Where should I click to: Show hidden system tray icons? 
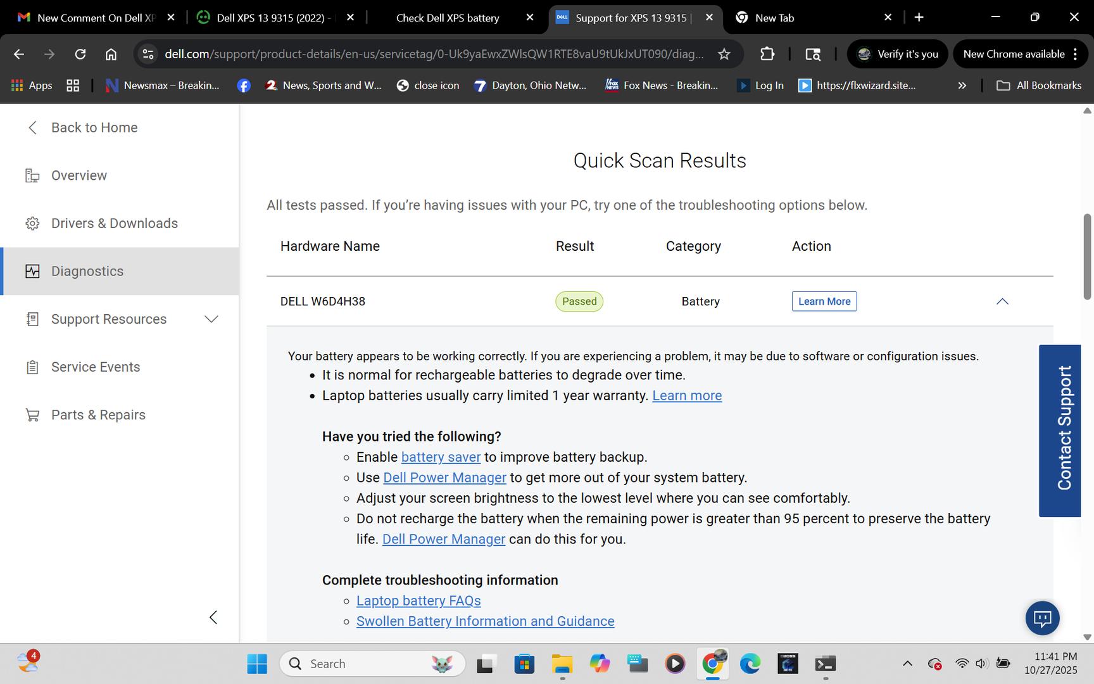point(907,664)
